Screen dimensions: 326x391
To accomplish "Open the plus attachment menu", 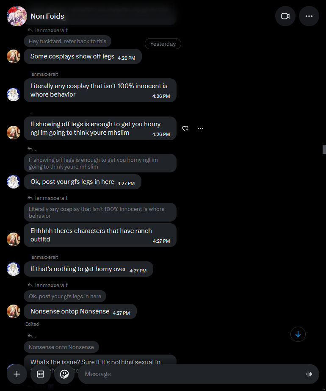I will pos(17,374).
